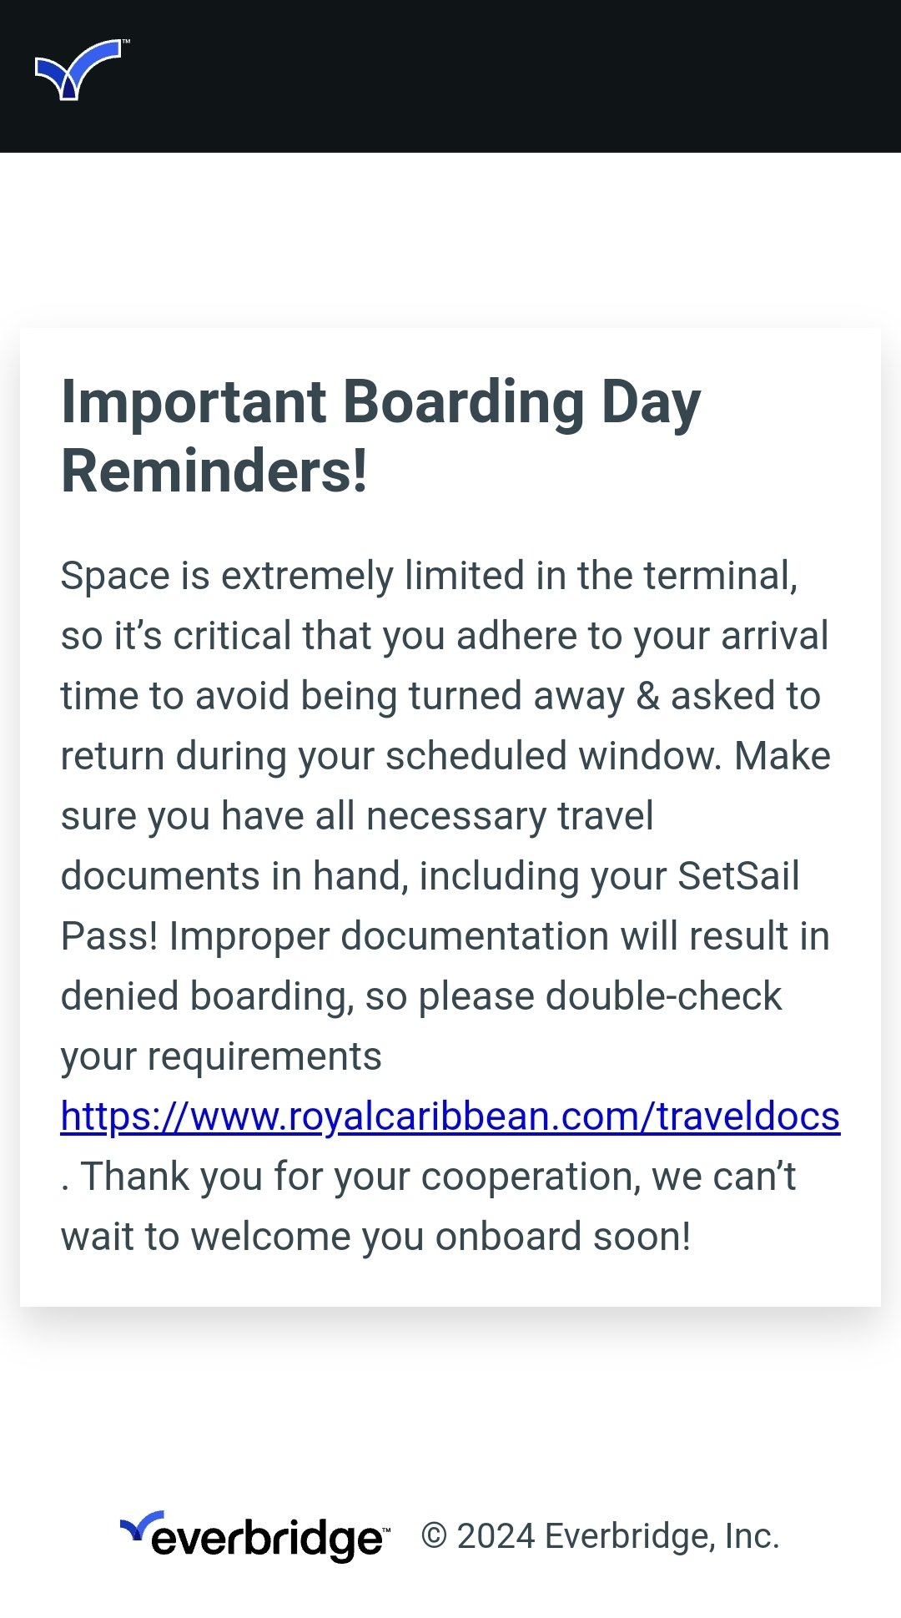The width and height of the screenshot is (901, 1618).
Task: Click the Everbridge checkmark logo in header
Action: tap(78, 69)
